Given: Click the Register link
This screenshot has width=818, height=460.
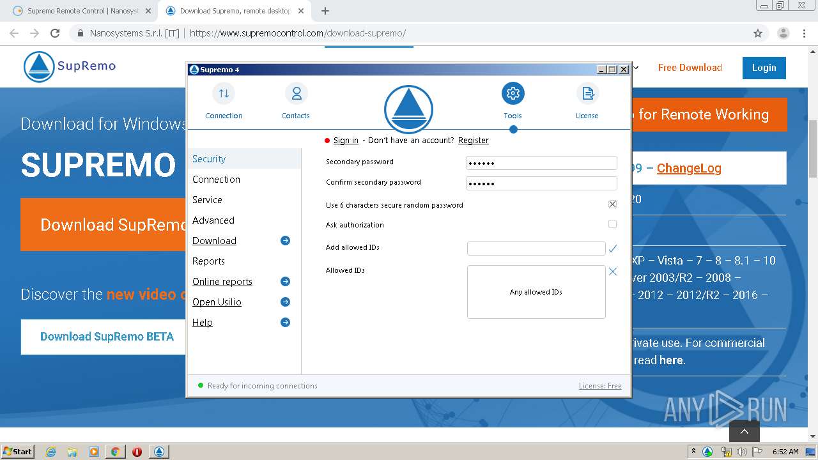Looking at the screenshot, I should (x=474, y=141).
